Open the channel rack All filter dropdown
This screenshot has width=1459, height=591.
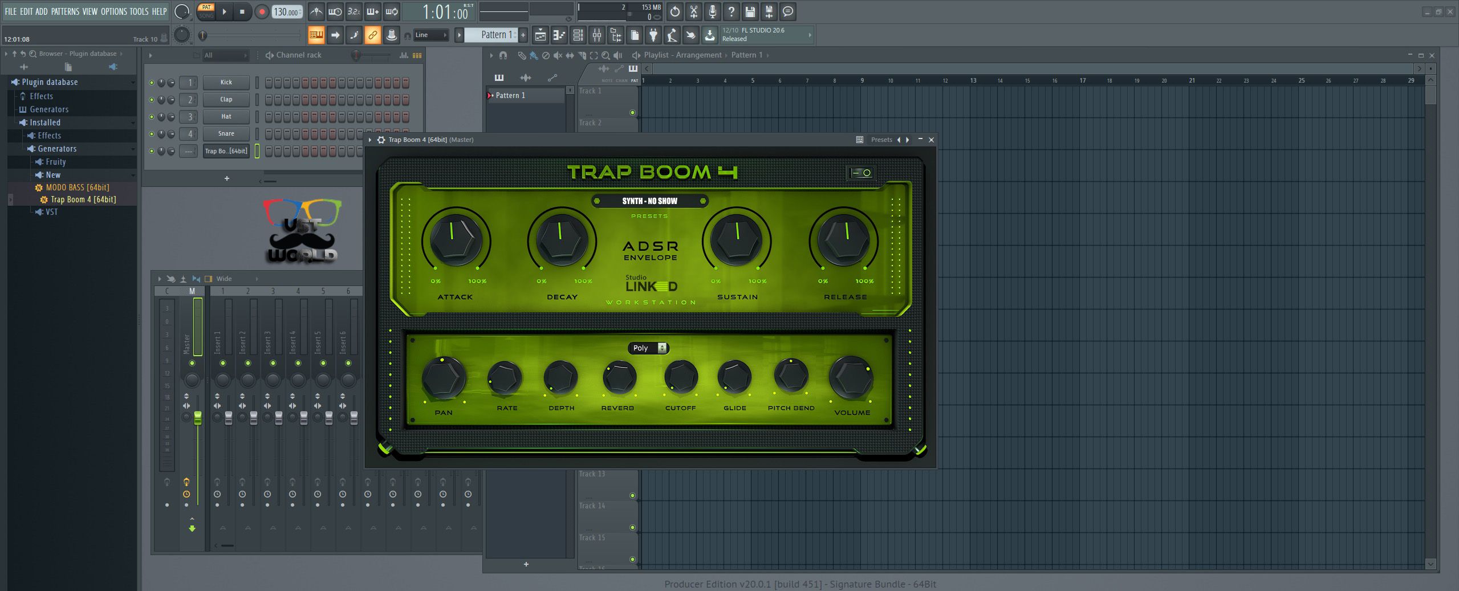pyautogui.click(x=226, y=55)
